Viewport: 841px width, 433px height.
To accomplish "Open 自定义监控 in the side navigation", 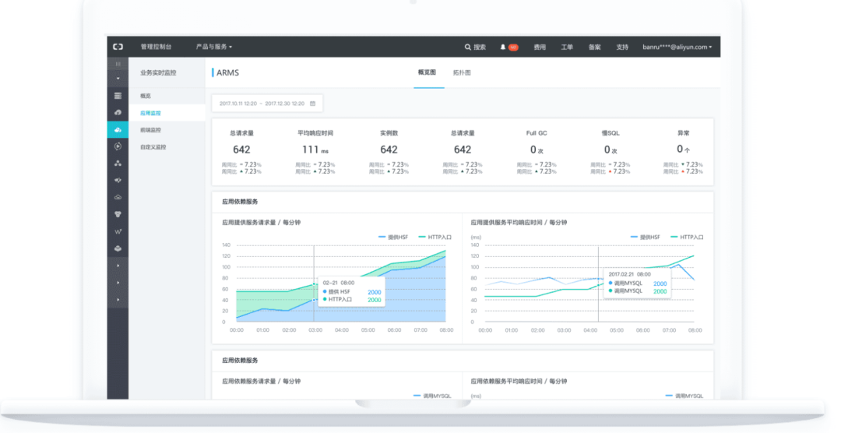I will click(153, 147).
